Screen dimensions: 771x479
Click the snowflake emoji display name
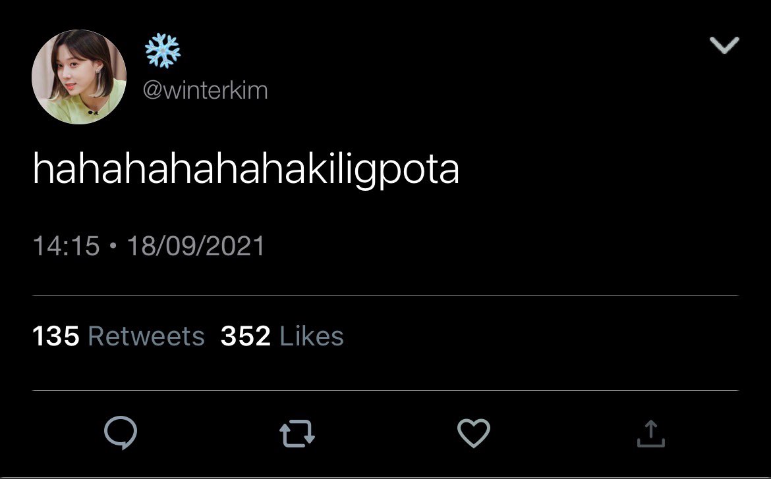point(163,51)
